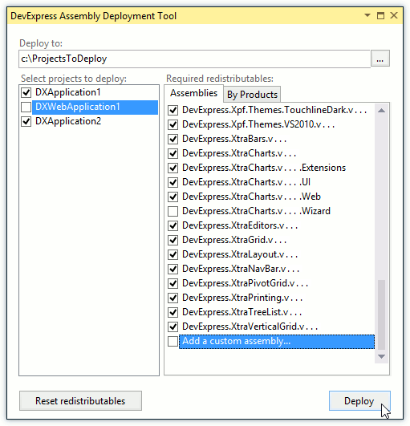The image size is (410, 426).
Task: Maximize the Deployment Tool window
Action: pyautogui.click(x=380, y=15)
